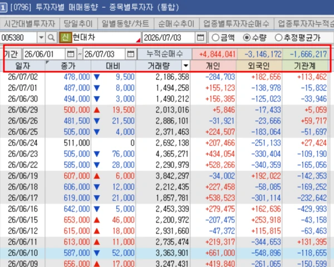
Task: Go to the 업종별투자자순매수 tab
Action: (236, 23)
